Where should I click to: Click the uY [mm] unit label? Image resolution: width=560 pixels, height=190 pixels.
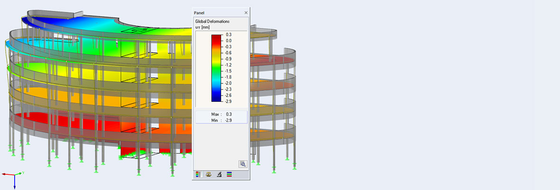tap(203, 27)
